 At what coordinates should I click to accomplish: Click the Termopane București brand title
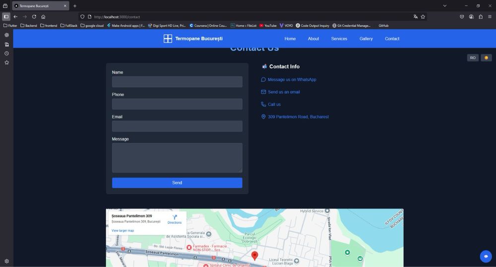(199, 39)
